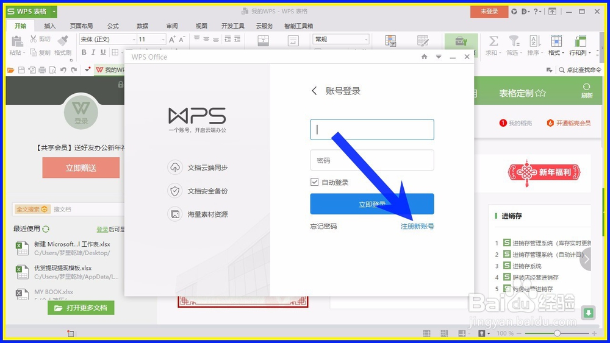Select the Format Painter brush icon
Viewport: 610px width, 343px height.
click(x=63, y=40)
